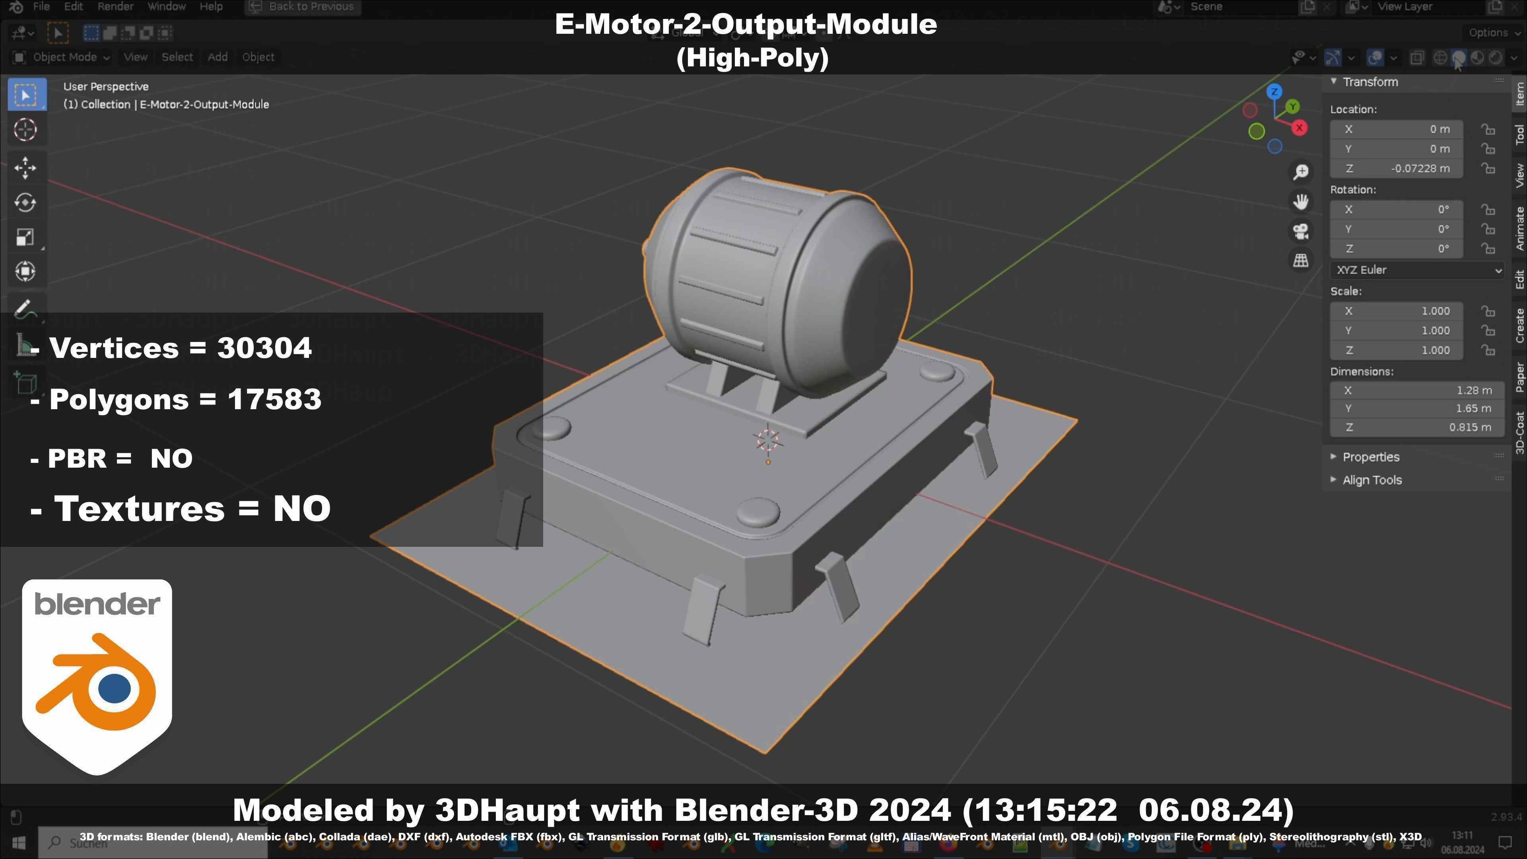Select the Select Box tool

(27, 95)
